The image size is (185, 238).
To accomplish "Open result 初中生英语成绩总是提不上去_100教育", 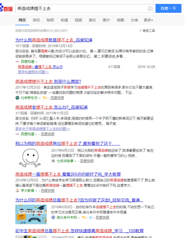I will coord(80,231).
